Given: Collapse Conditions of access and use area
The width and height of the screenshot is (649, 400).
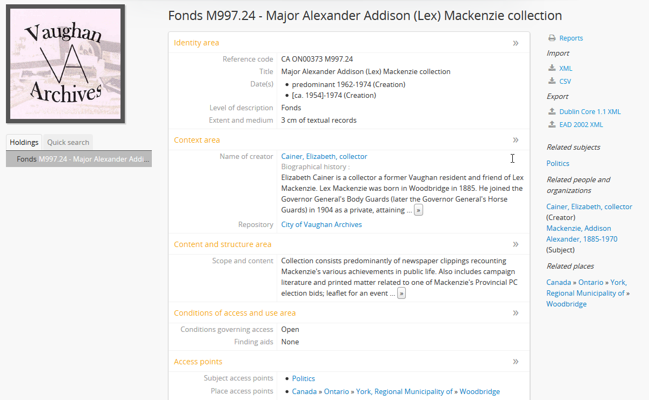Looking at the screenshot, I should [516, 314].
